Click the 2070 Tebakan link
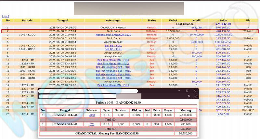260x139 pixels. pyautogui.click(x=92, y=115)
